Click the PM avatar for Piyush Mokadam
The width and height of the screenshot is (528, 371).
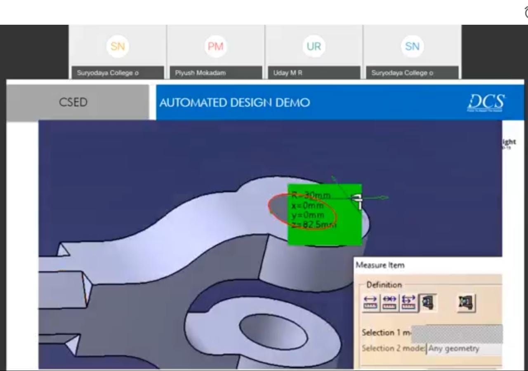[x=215, y=47]
